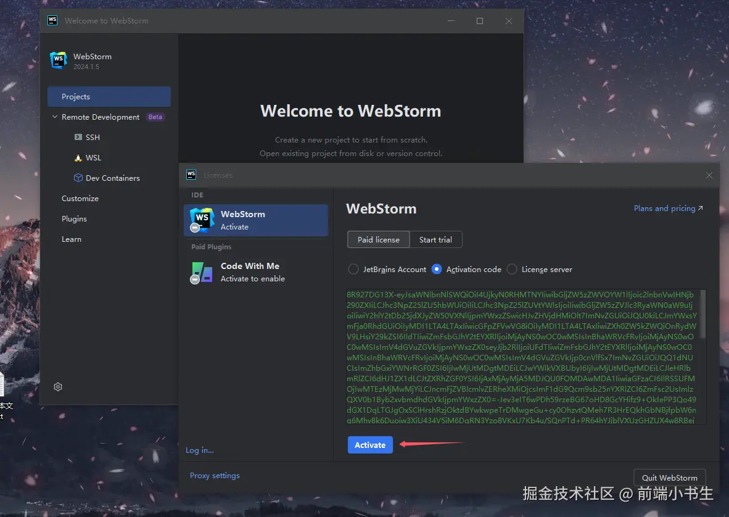Viewport: 729px width, 517px height.
Task: Click inside the activation code text area
Action: (522, 357)
